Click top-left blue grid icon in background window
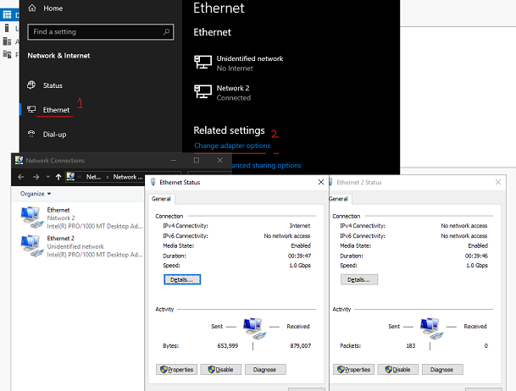Viewport: 516px width, 391px height. click(x=8, y=14)
